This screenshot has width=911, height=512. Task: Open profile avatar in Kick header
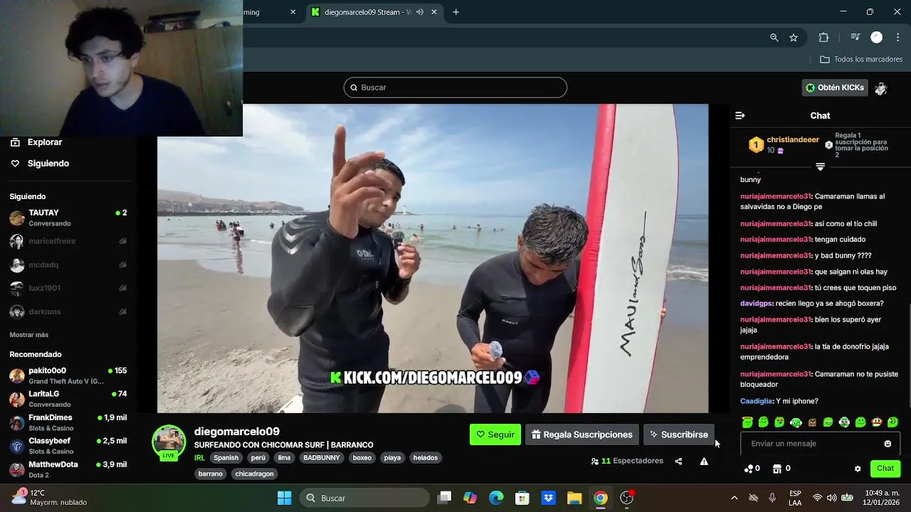click(881, 88)
